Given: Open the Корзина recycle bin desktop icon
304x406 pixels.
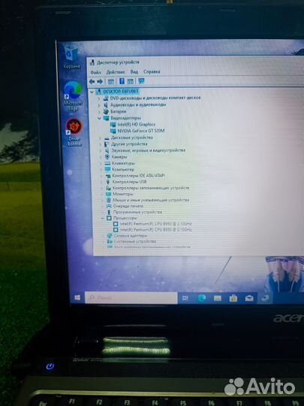Looking at the screenshot, I should pyautogui.click(x=71, y=57).
